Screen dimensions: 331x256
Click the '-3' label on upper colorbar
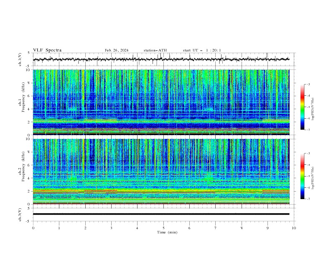pyautogui.click(x=308, y=84)
